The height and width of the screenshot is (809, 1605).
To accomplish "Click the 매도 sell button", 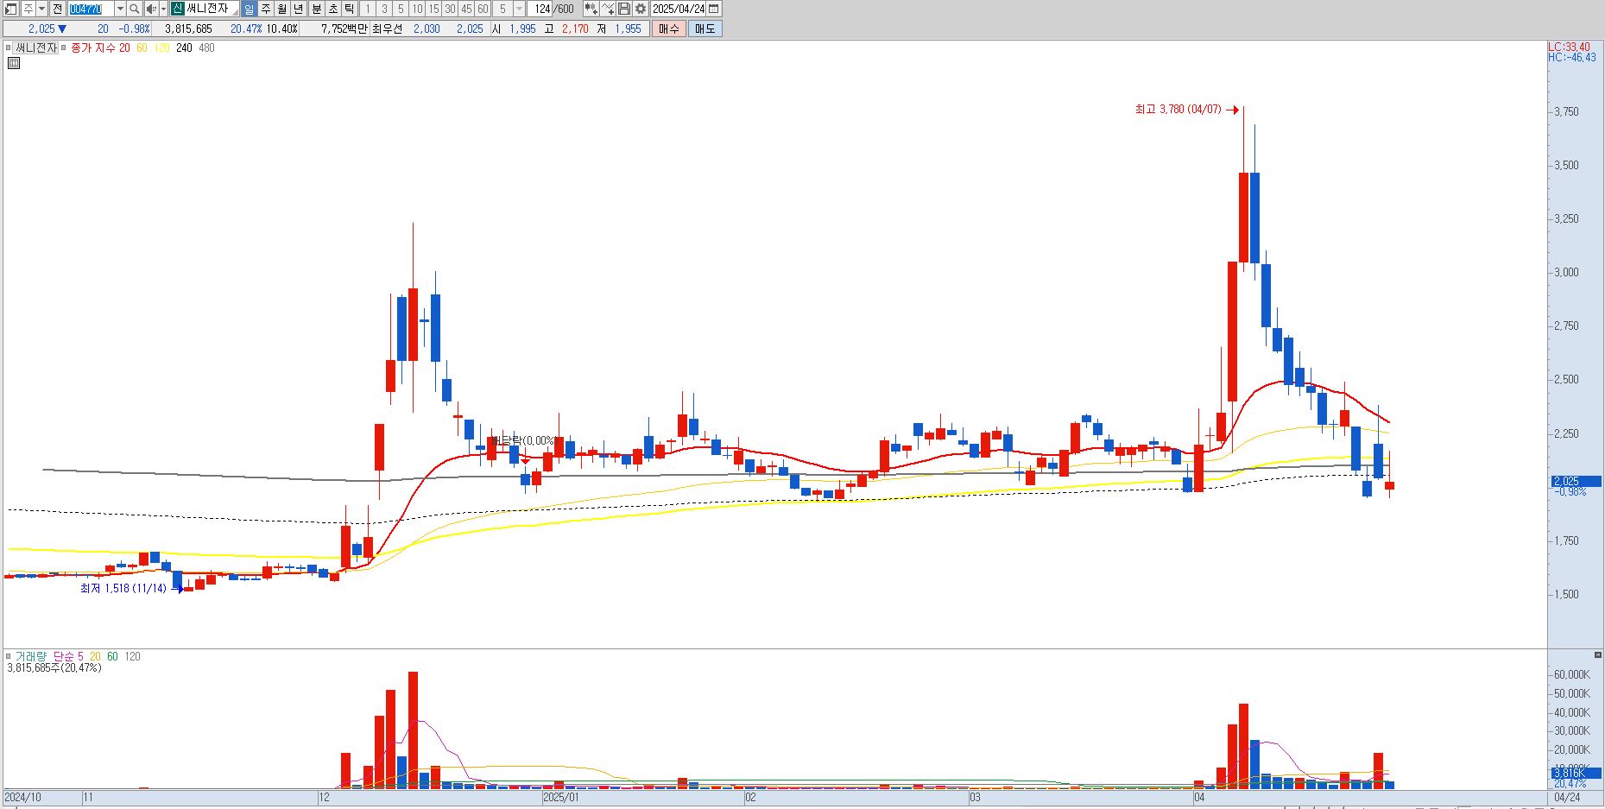I will click(705, 28).
